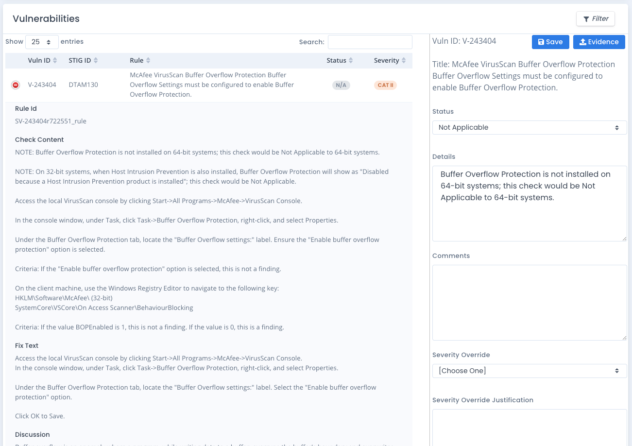Click the McAfee VirusScan rule description
632x446 pixels.
[x=212, y=85]
